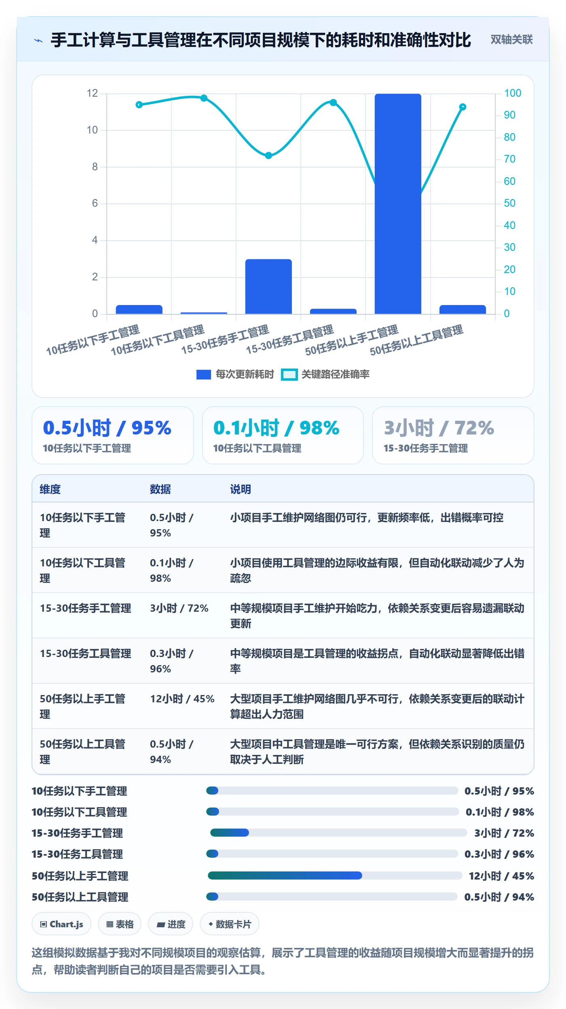Click the line point above 15-30任务手工管理
The height and width of the screenshot is (1009, 566).
268,155
